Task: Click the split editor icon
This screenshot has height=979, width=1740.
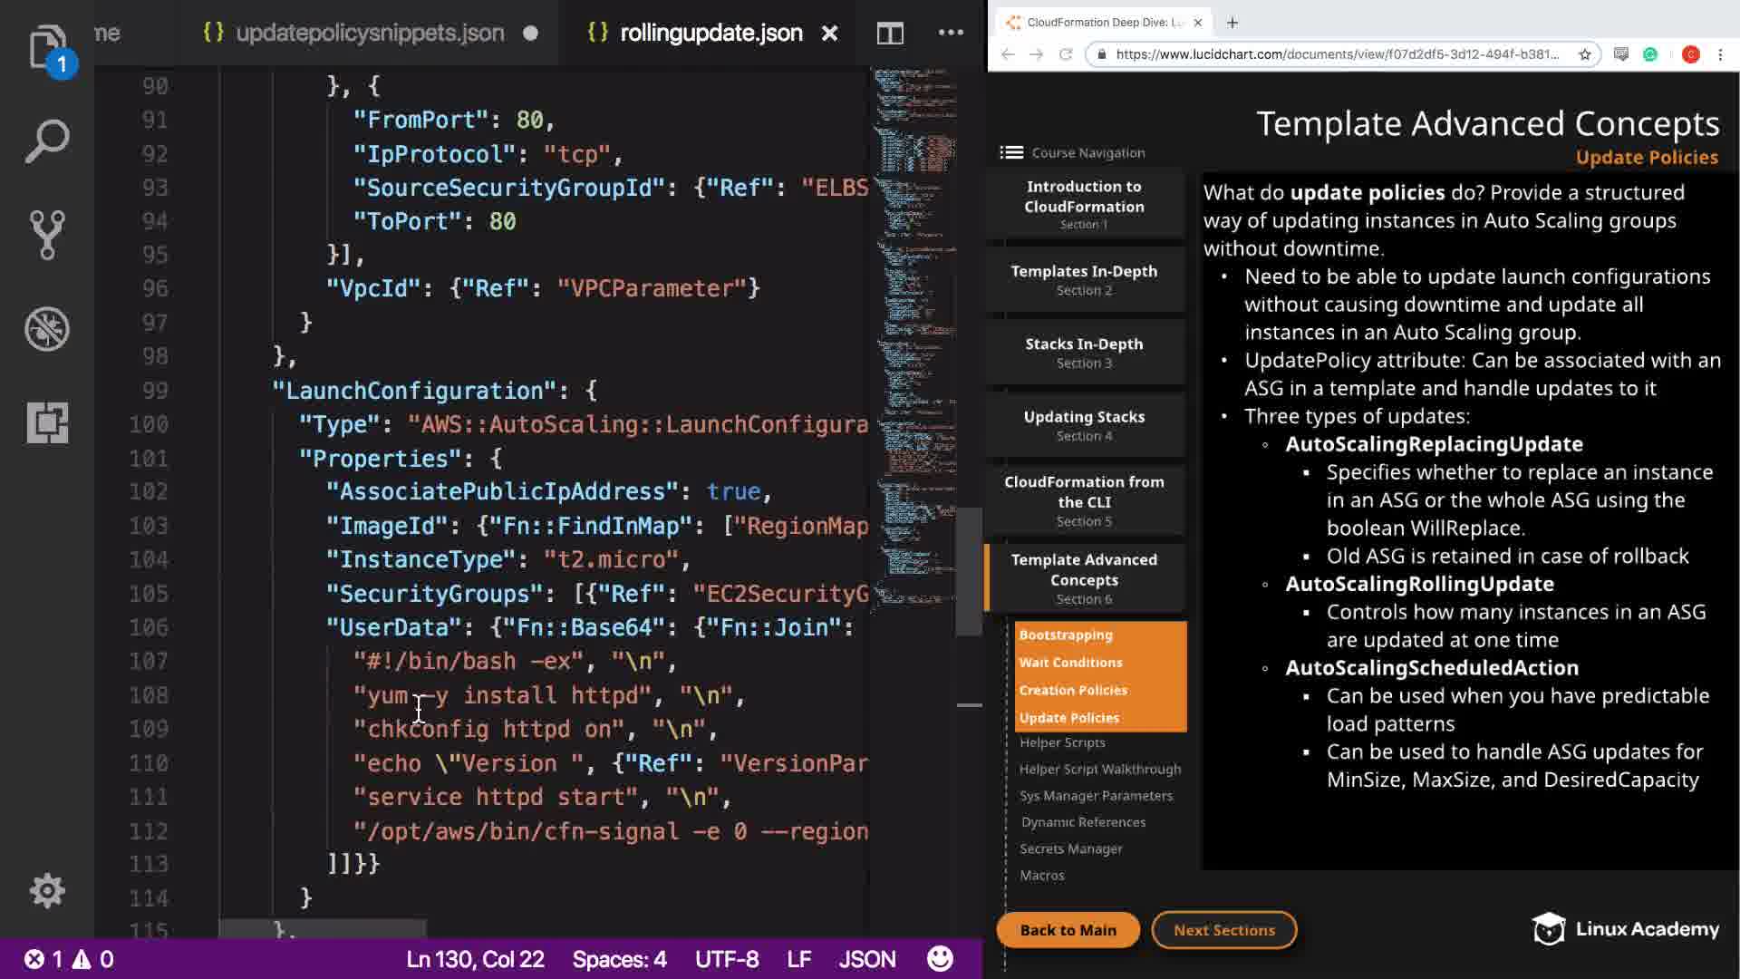Action: [890, 34]
